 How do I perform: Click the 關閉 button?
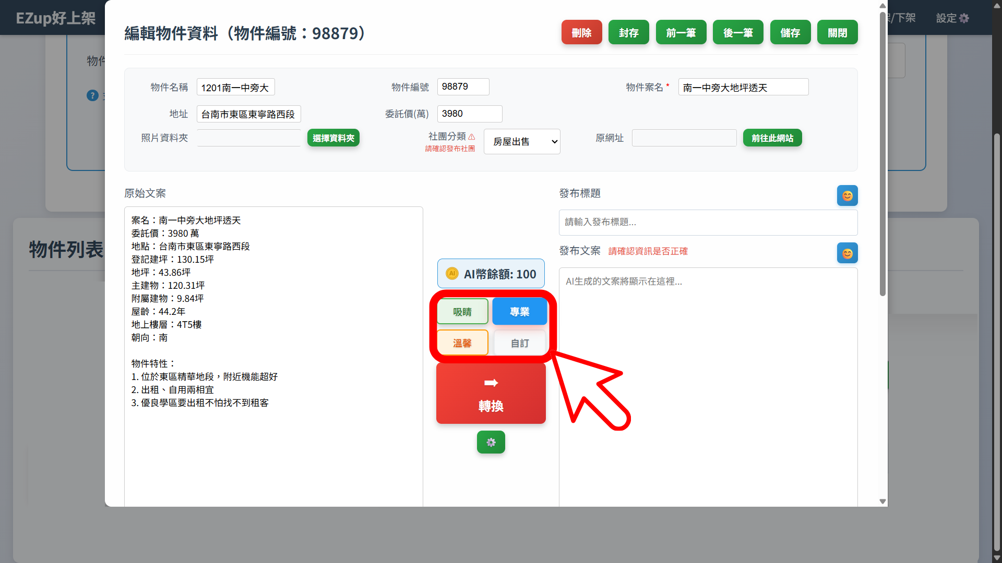[x=837, y=32]
